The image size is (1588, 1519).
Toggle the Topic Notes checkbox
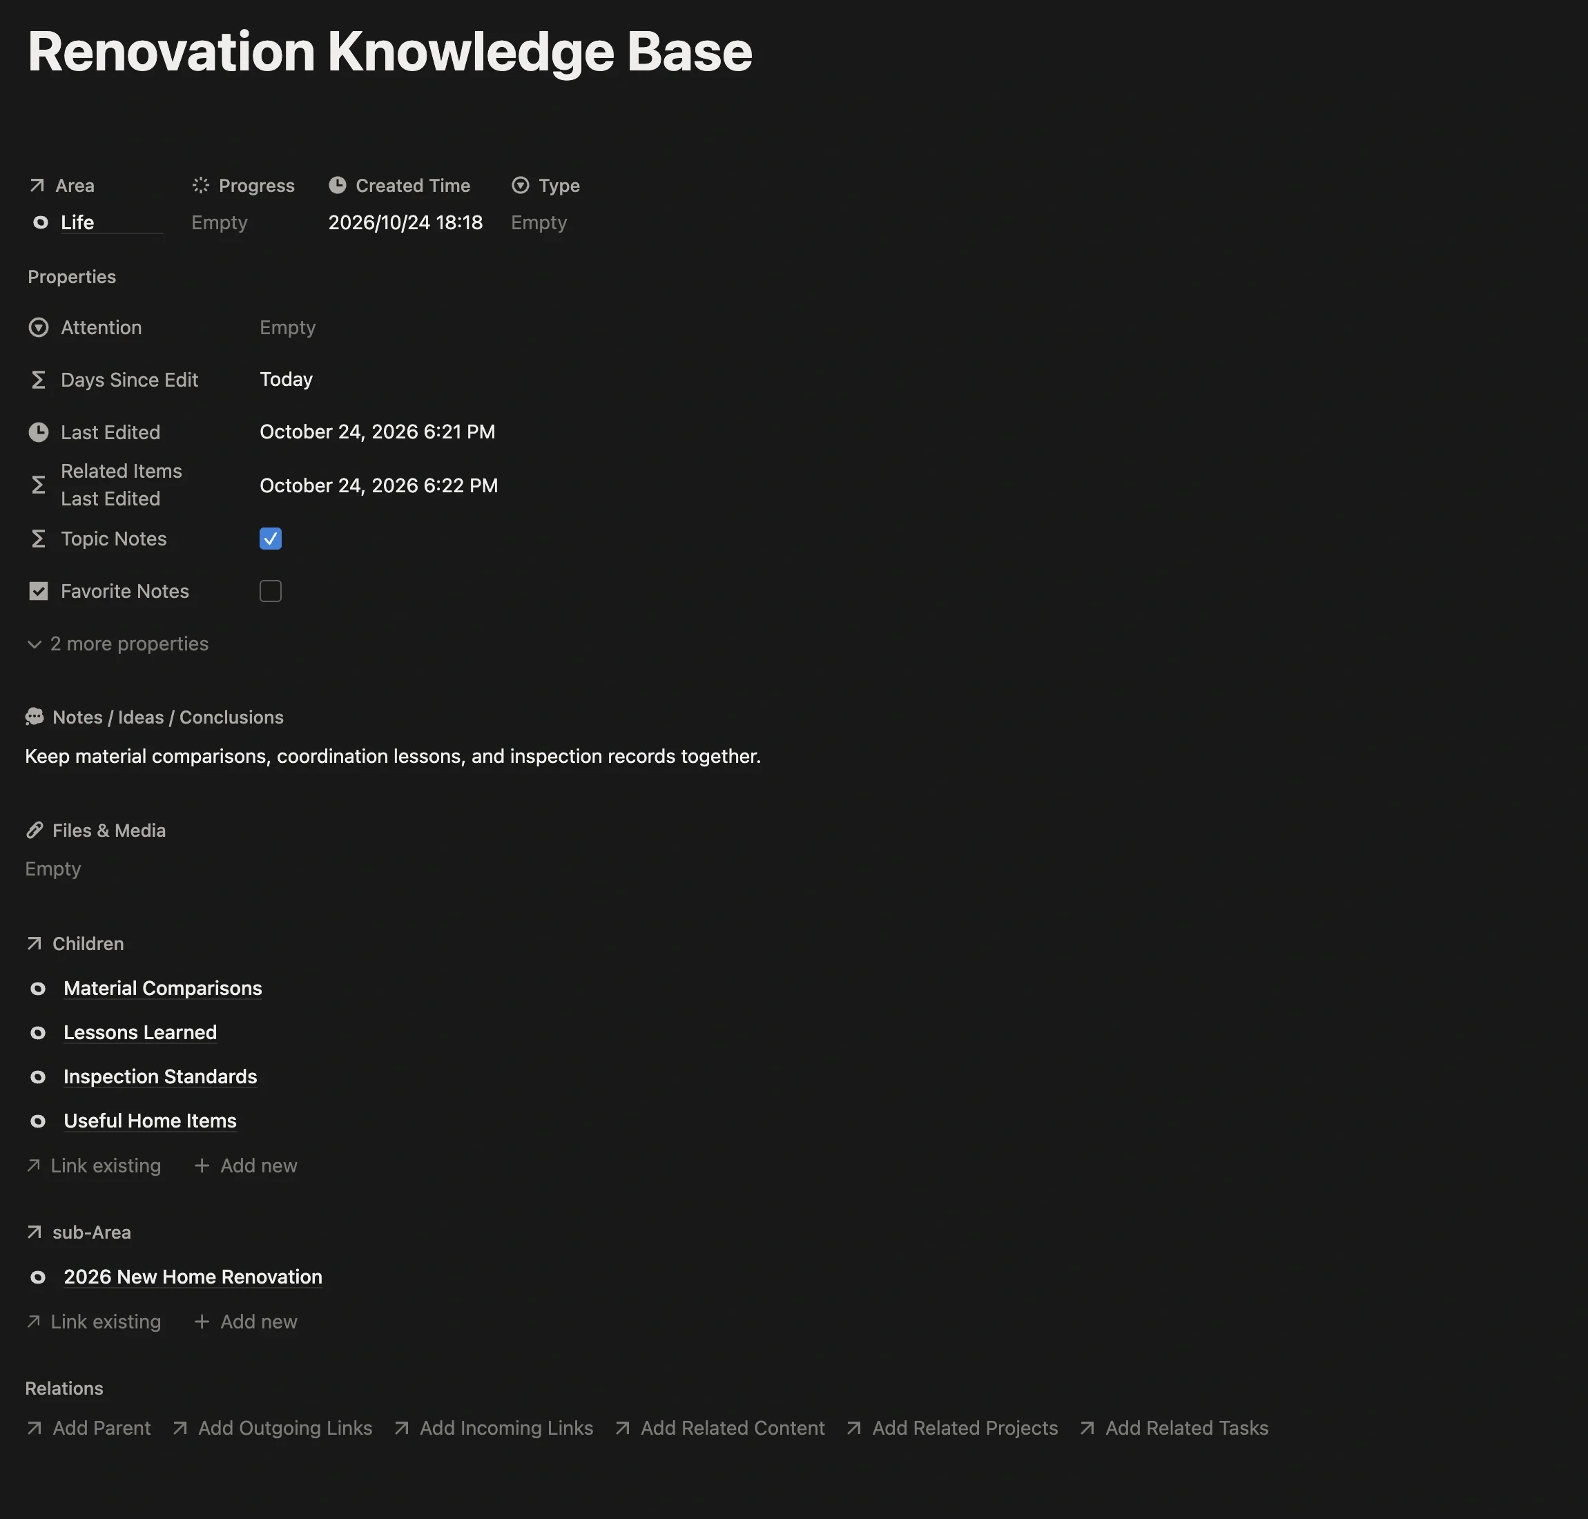pyautogui.click(x=271, y=539)
